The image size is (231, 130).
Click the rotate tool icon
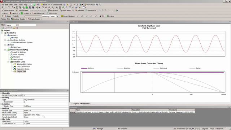tap(43, 7)
